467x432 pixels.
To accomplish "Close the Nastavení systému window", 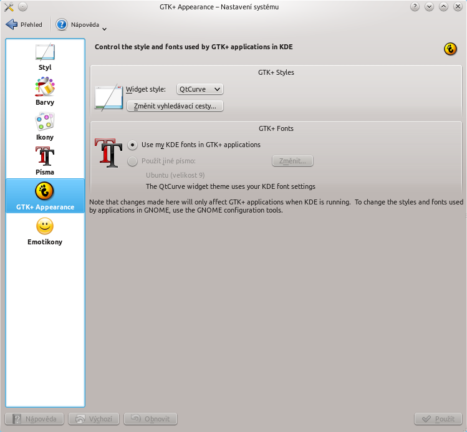I will pyautogui.click(x=458, y=7).
